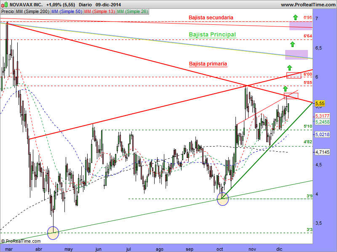This screenshot has height=252, width=337.
Task: Click the jun label on time axis
Action: [98, 249]
